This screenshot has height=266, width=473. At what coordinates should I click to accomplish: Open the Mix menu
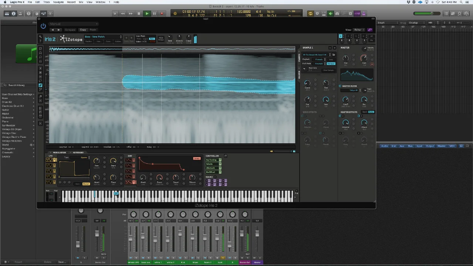coord(81,2)
